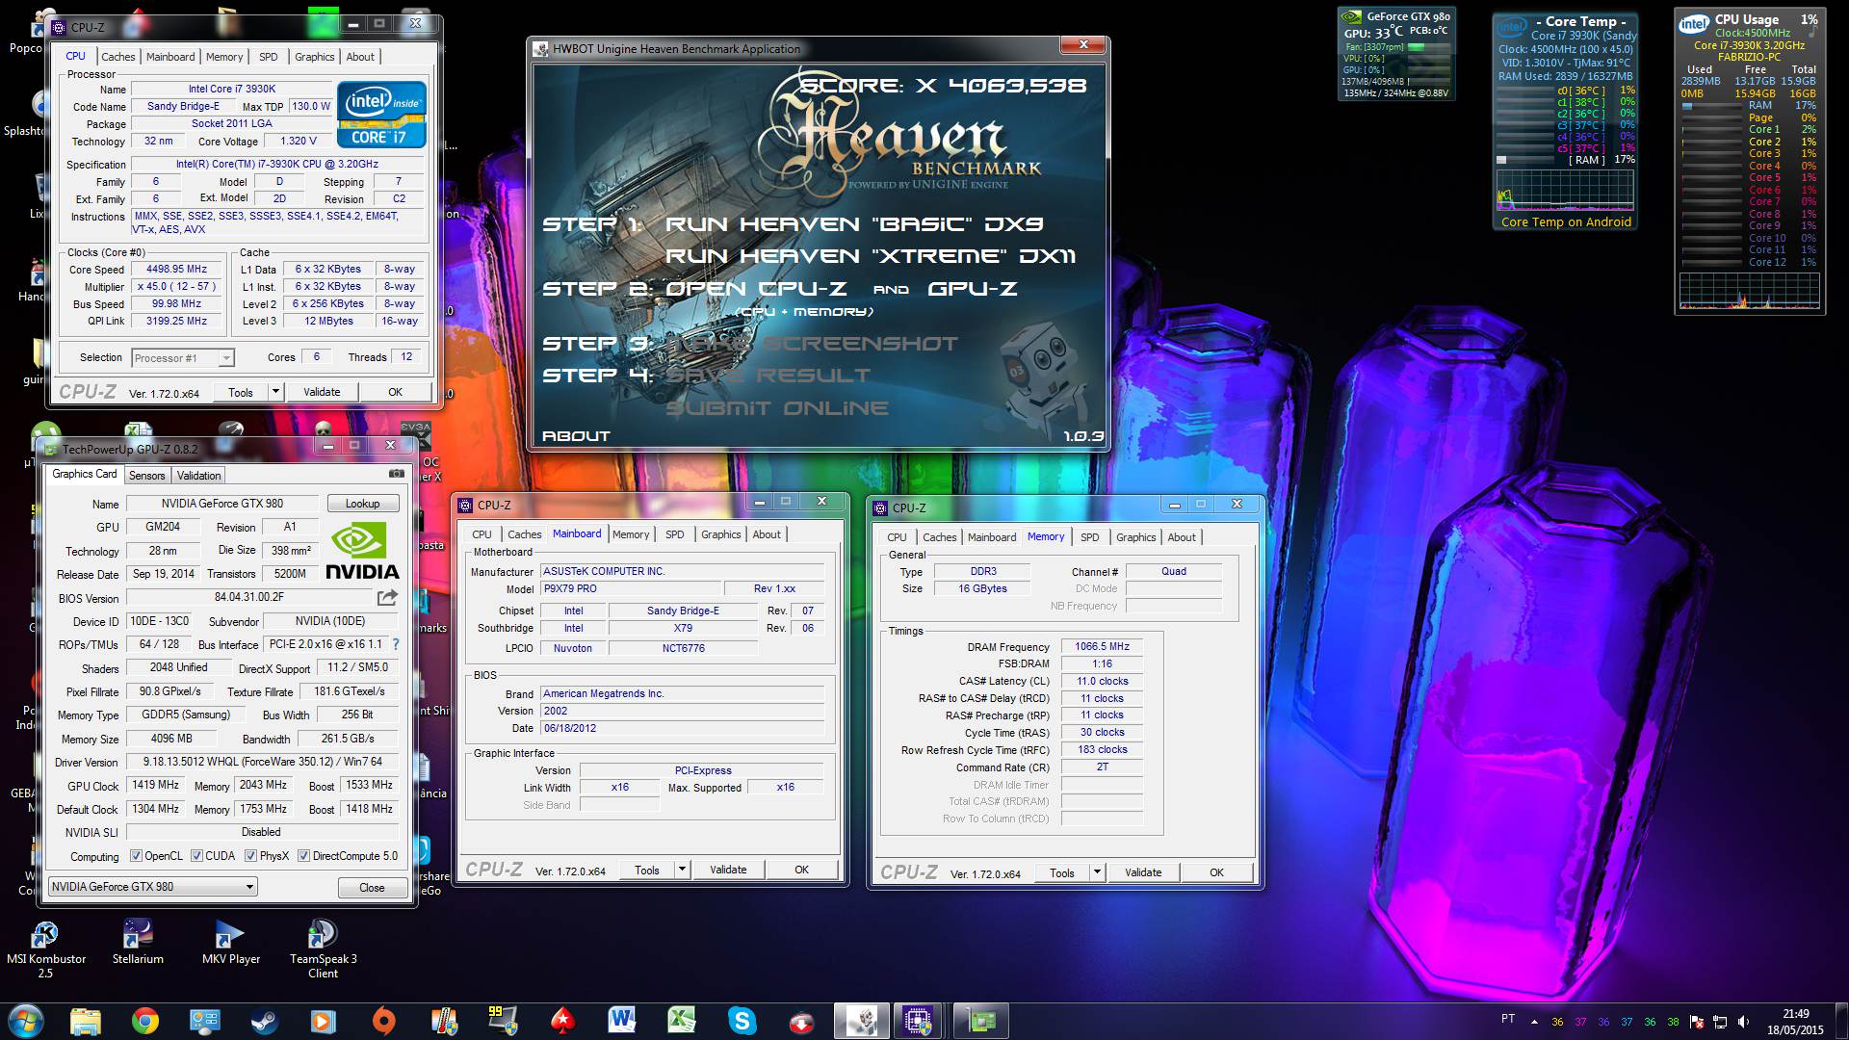Switch to the SPD tab in the top CPU-Z window
This screenshot has width=1849, height=1040.
tap(269, 57)
